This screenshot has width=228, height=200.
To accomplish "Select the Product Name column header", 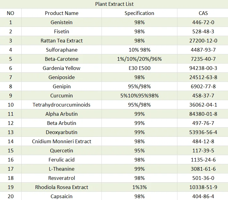I will point(62,13).
